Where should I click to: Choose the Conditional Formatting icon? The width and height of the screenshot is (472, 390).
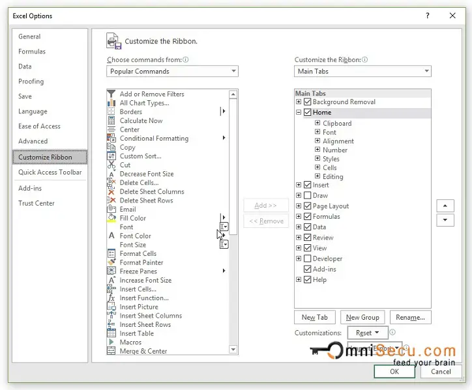pos(111,138)
